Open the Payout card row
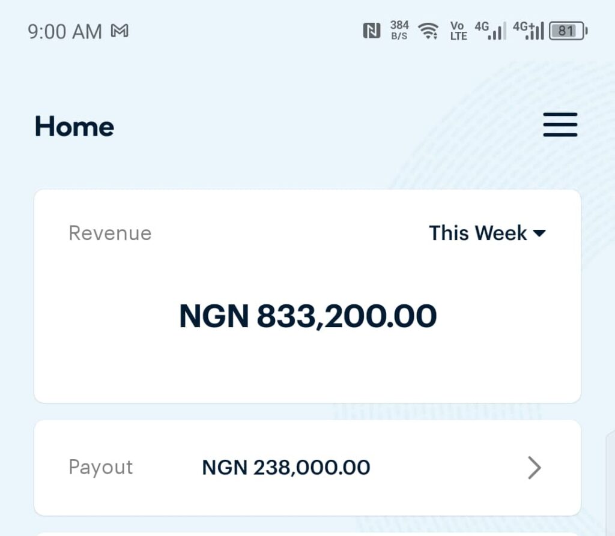 (x=420, y=468)
